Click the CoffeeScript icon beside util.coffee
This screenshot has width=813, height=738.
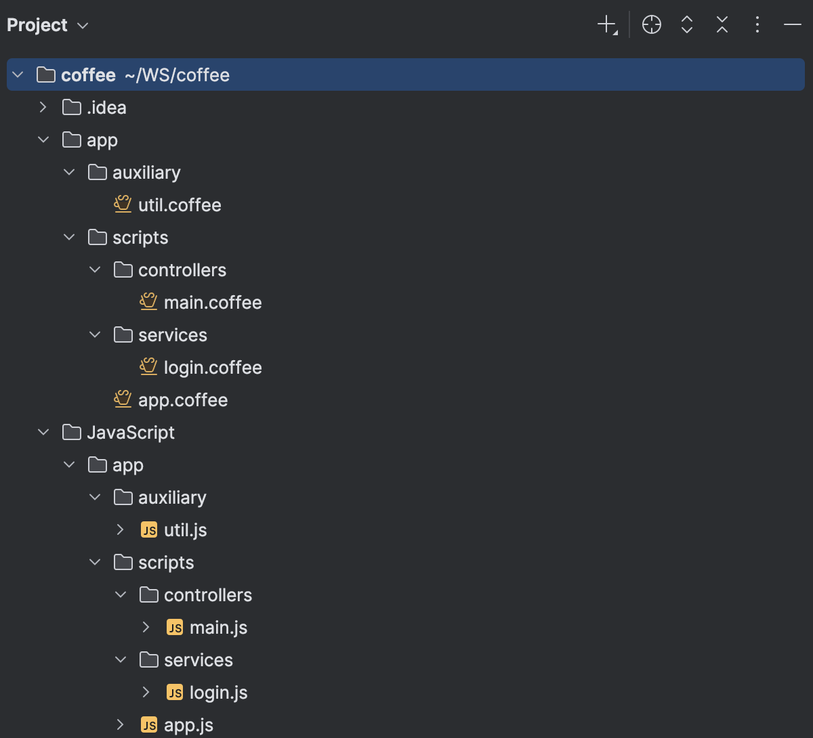tap(123, 204)
